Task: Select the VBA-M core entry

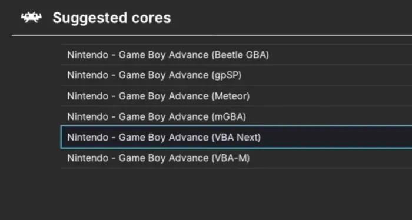Action: 237,158
